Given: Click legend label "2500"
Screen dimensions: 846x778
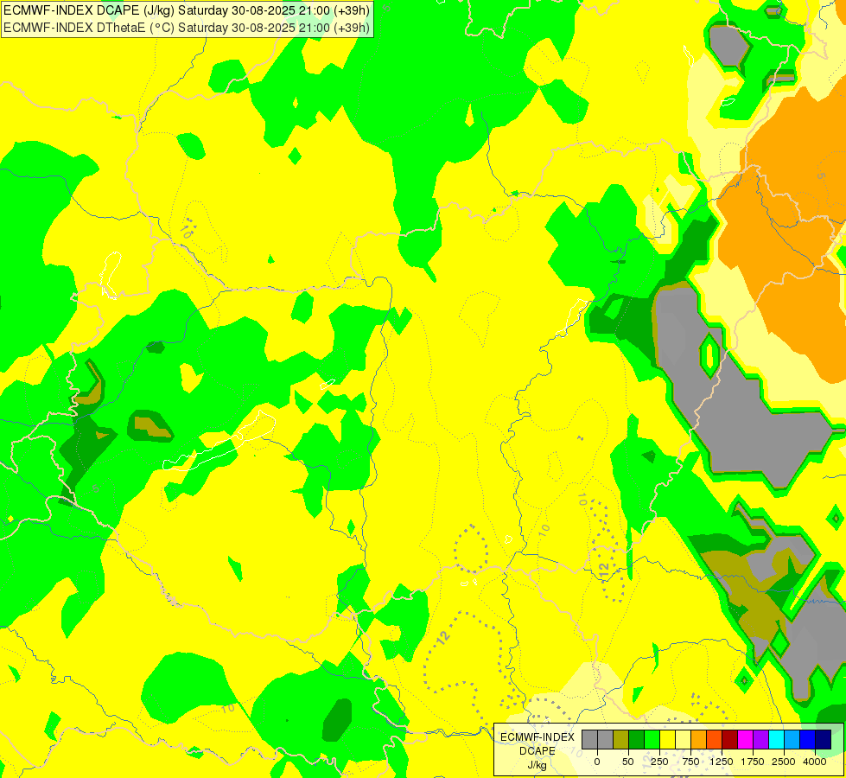Looking at the screenshot, I should pyautogui.click(x=784, y=762).
